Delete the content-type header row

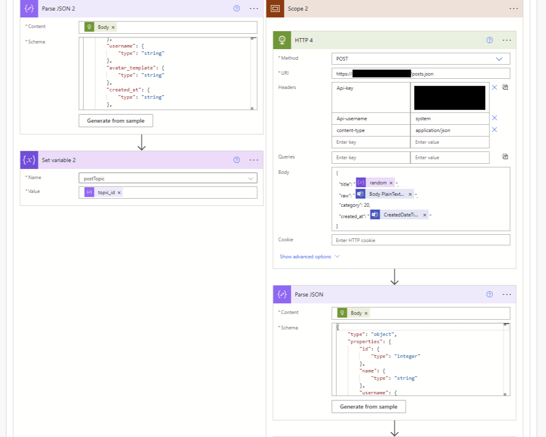[494, 130]
